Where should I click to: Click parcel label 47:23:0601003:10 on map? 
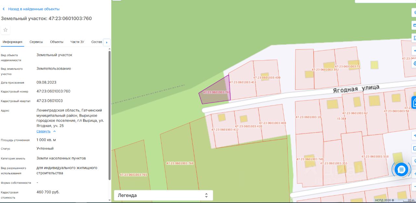308,117
